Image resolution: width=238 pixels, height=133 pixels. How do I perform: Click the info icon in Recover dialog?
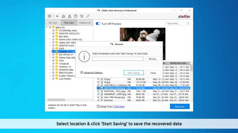pyautogui.click(x=84, y=57)
